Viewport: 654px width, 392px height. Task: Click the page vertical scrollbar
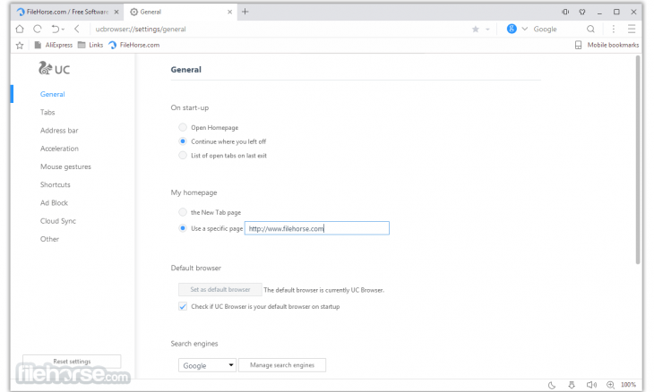tap(638, 160)
